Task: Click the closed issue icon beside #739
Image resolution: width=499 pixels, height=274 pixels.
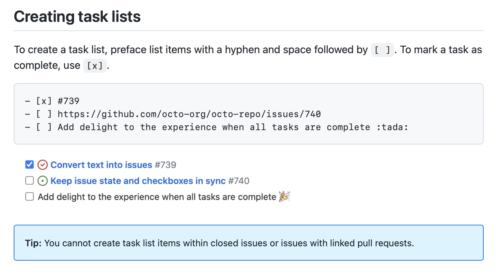Action: tap(43, 165)
